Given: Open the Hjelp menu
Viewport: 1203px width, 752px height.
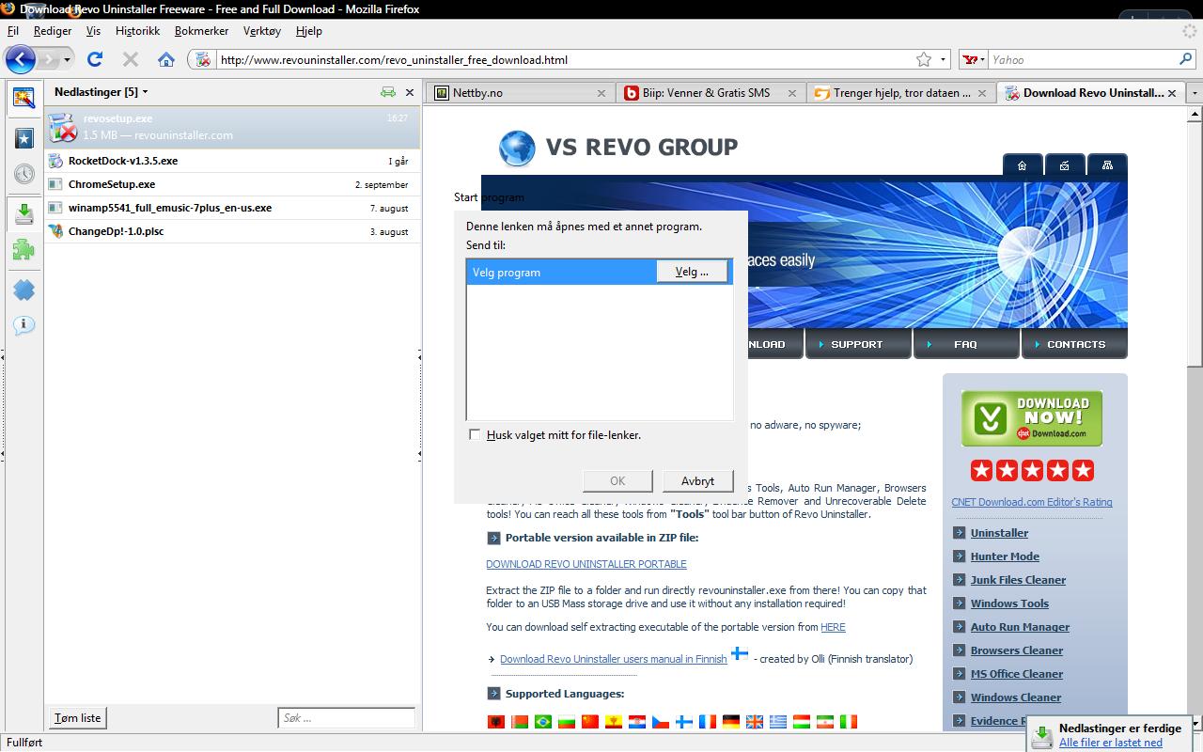Looking at the screenshot, I should pyautogui.click(x=309, y=31).
